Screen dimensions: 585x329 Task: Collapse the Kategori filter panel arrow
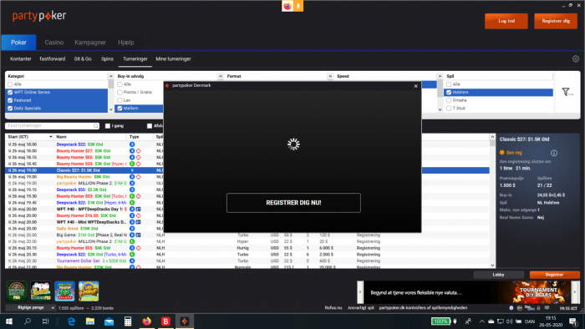coord(111,76)
